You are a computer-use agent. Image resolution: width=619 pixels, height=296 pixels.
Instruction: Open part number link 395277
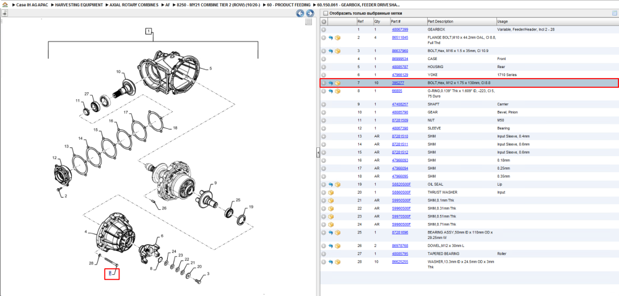(398, 83)
